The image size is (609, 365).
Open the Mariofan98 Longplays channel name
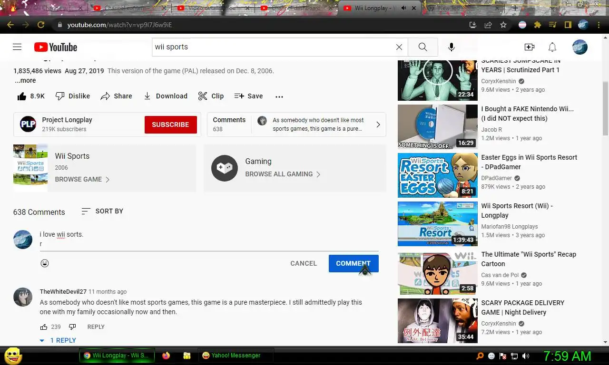510,227
